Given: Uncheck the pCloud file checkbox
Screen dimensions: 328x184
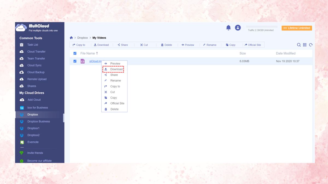Looking at the screenshot, I should (x=75, y=61).
